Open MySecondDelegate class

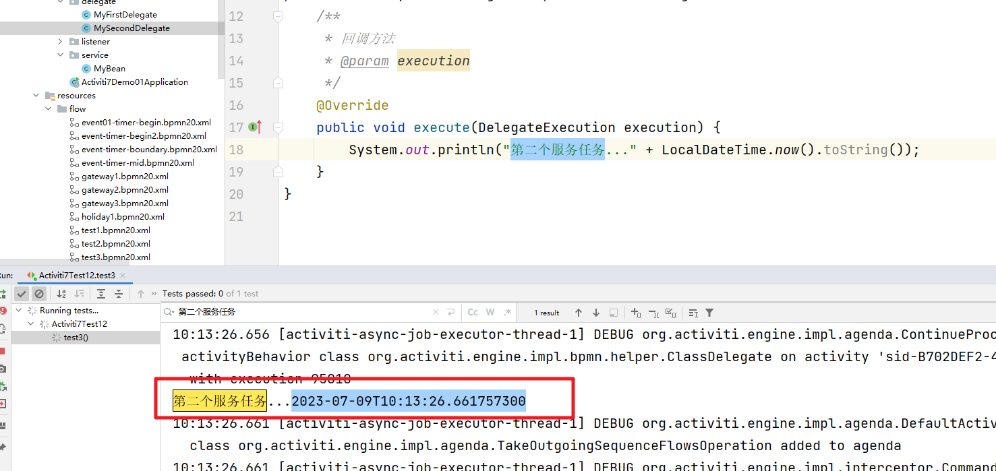pos(131,28)
